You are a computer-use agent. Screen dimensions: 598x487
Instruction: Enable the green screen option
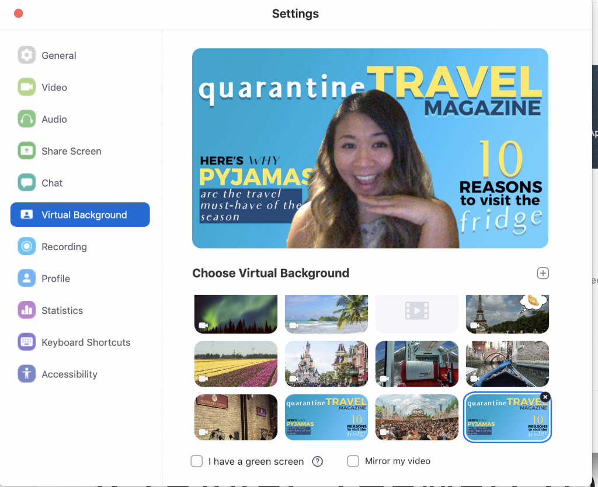tap(196, 461)
